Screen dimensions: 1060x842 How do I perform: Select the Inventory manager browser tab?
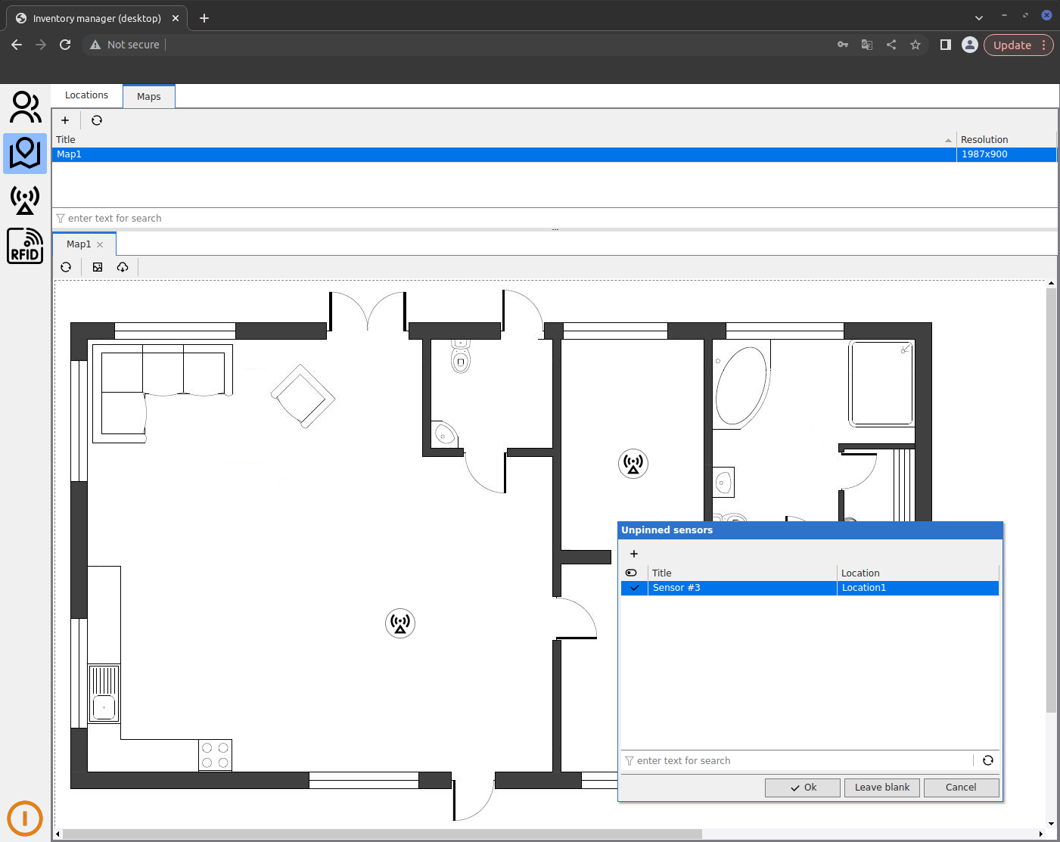tap(97, 18)
